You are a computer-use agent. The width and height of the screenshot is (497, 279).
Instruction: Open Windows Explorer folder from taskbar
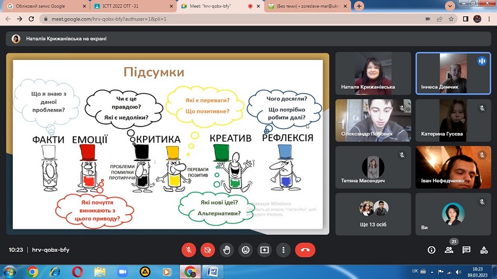click(100, 272)
